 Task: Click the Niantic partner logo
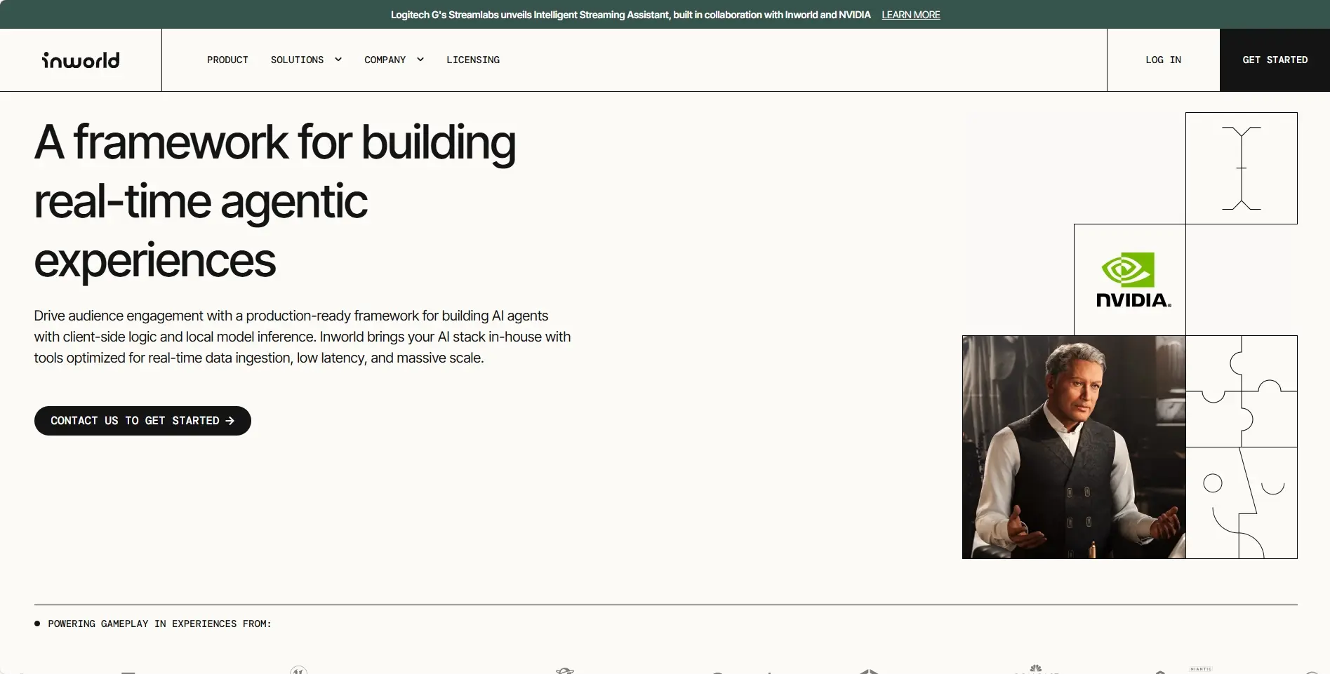click(x=1201, y=670)
